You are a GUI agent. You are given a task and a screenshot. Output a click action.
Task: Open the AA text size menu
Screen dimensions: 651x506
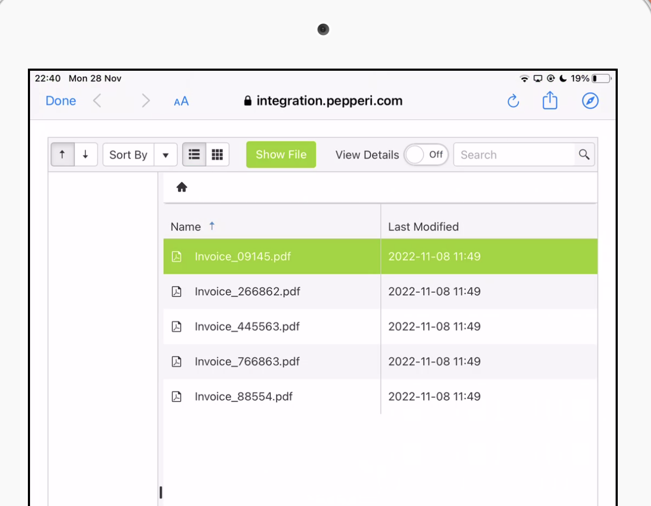[x=181, y=101]
